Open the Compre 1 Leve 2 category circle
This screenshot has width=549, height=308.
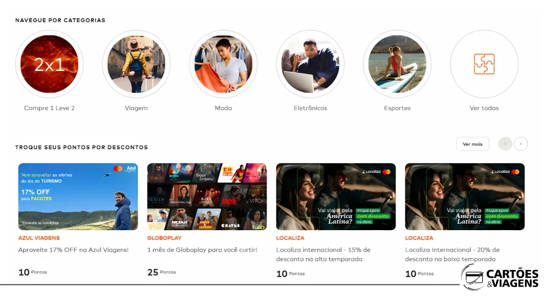tap(49, 64)
